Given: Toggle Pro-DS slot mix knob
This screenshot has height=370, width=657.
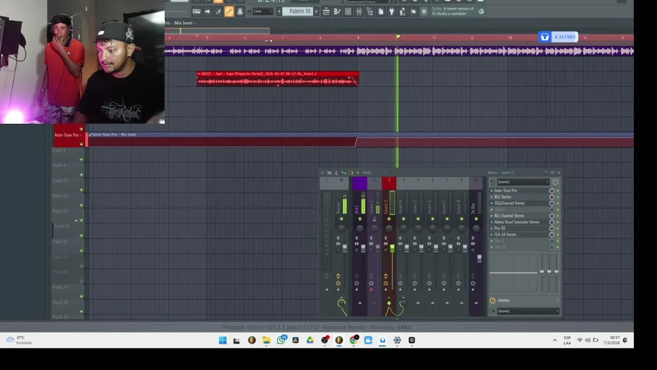Looking at the screenshot, I should point(552,228).
